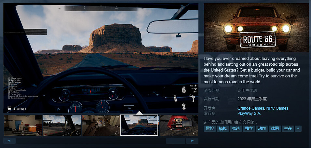Choose the 动作 (Action) tag
The width and height of the screenshot is (311, 148).
[262, 128]
